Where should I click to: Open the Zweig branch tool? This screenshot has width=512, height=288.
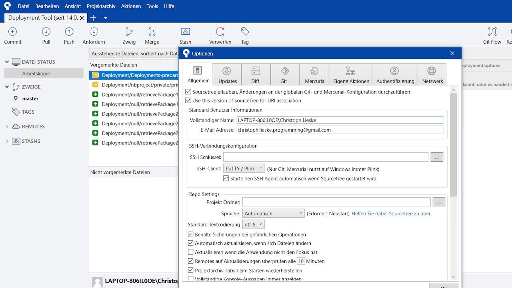pos(129,32)
